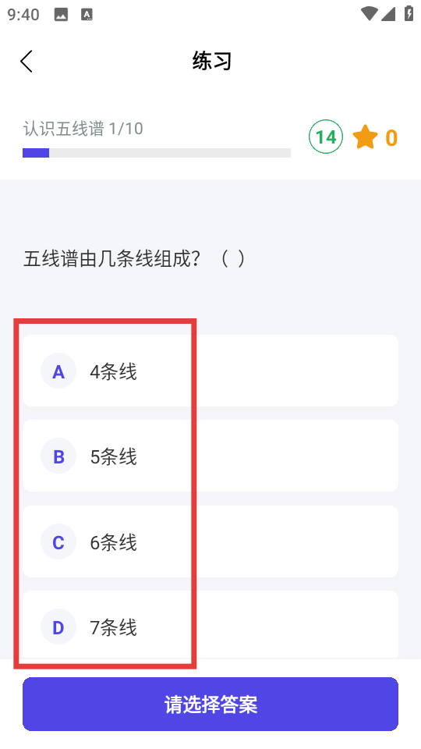Click the 练习 page title
The image size is (421, 749).
pos(212,61)
